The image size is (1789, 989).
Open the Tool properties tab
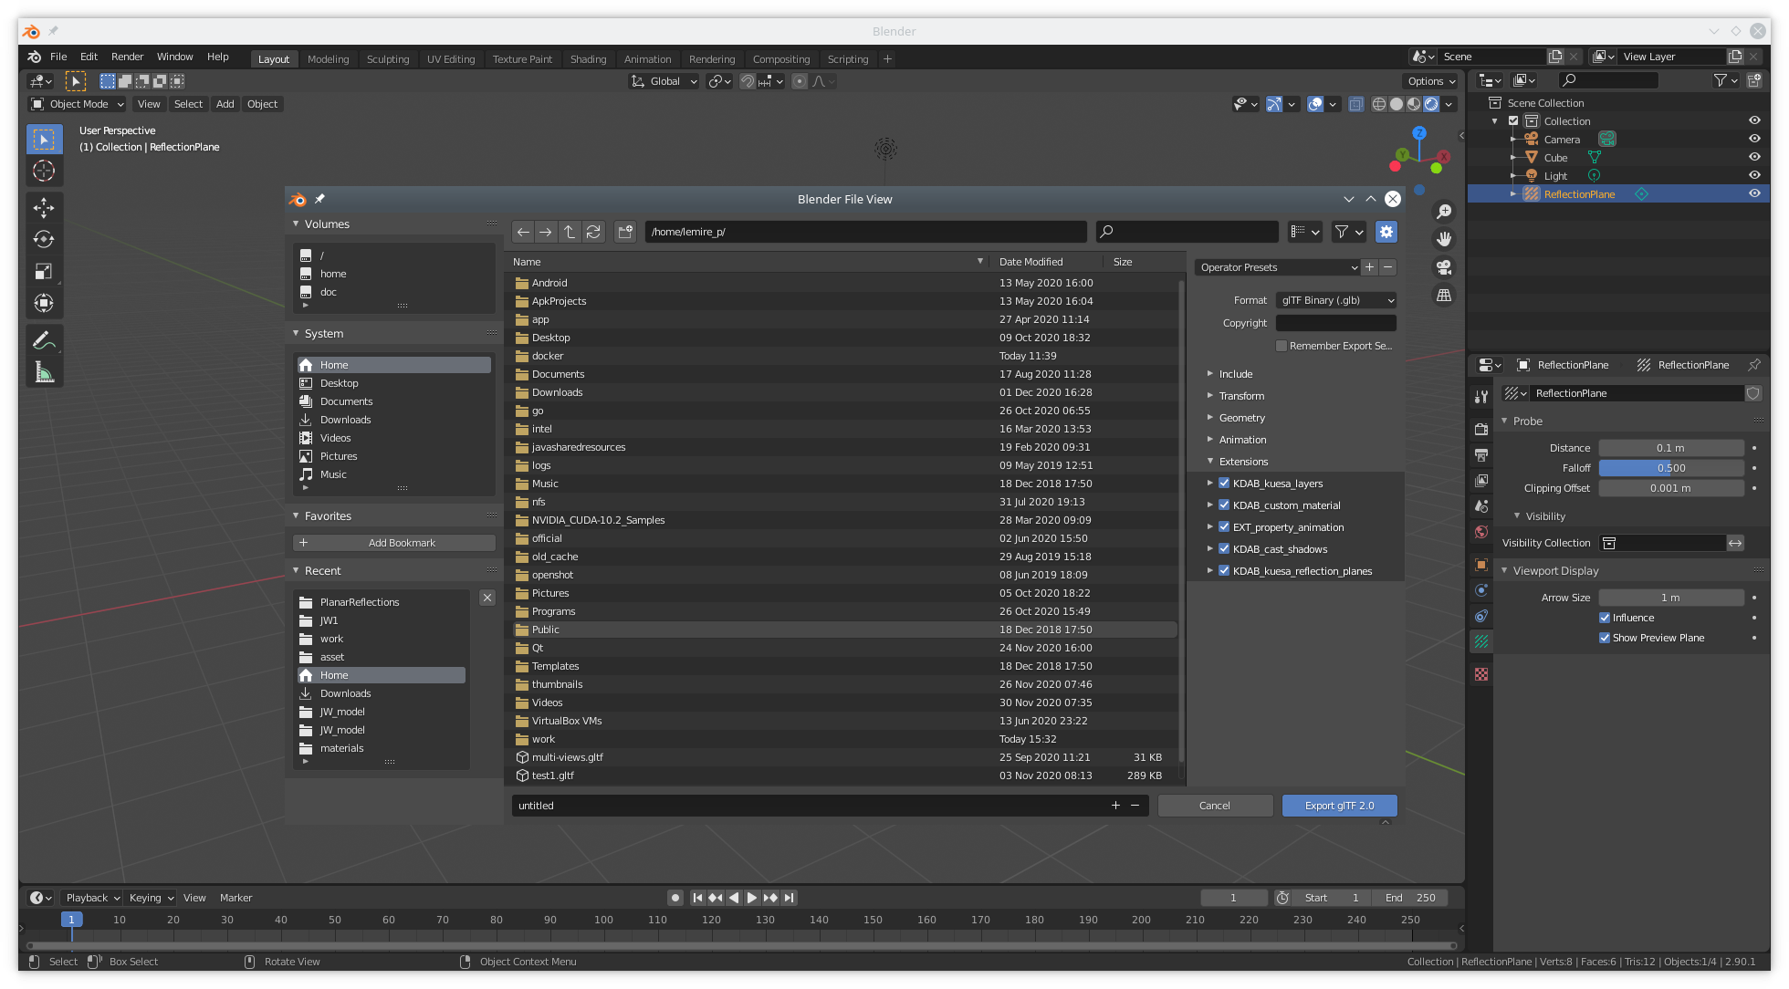1481,397
